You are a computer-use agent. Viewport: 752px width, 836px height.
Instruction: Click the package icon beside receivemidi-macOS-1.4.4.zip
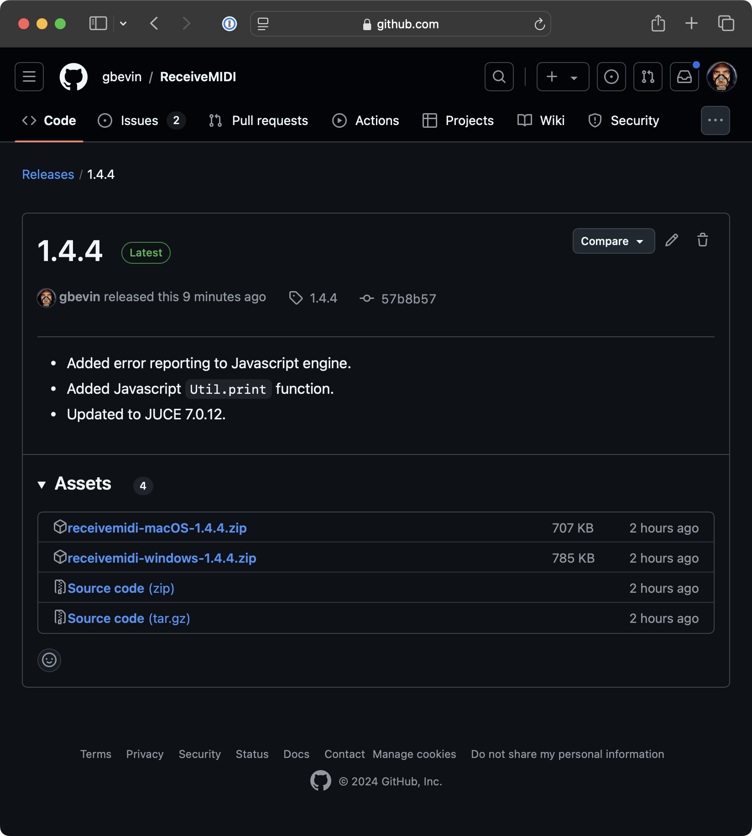(x=60, y=527)
